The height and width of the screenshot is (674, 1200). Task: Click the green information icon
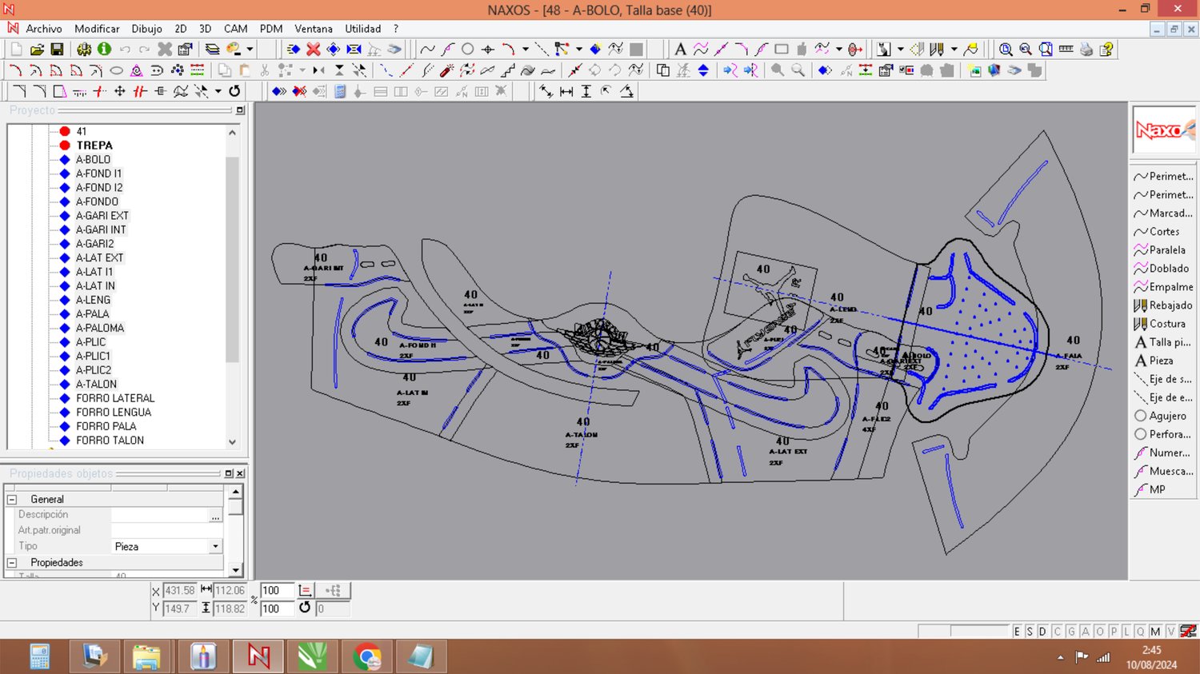[x=104, y=50]
